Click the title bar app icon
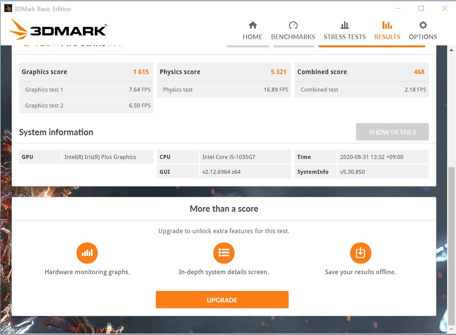This screenshot has height=335, width=456. [8, 9]
